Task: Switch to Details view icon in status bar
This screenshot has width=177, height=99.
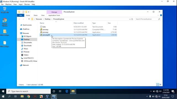Action: tap(158, 84)
